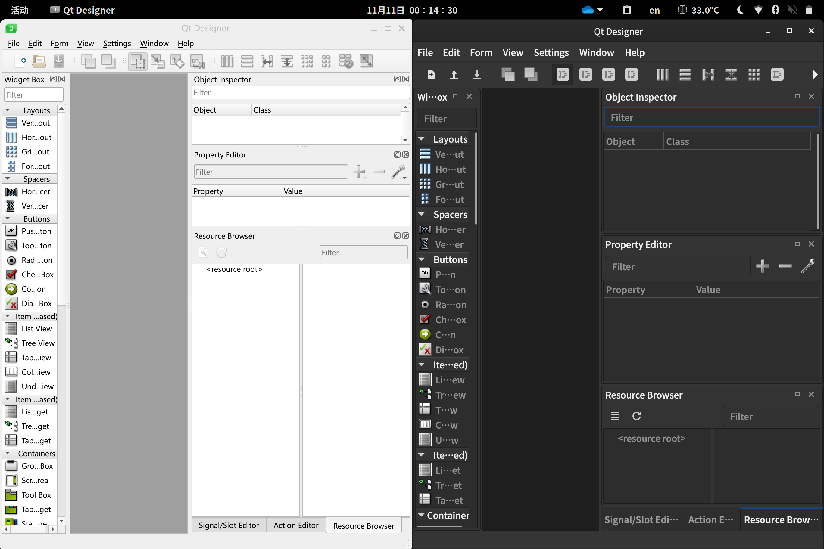
Task: Click New Form icon in dark window toolbar
Action: (x=431, y=75)
